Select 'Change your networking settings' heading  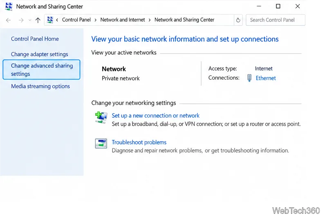point(134,103)
